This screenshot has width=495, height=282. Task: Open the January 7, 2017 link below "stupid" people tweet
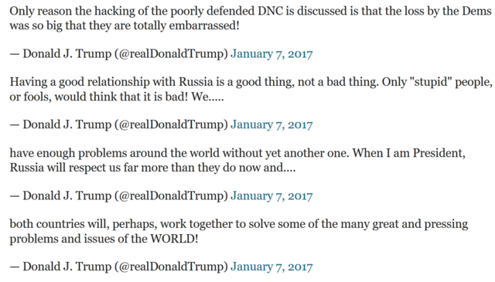tap(271, 125)
